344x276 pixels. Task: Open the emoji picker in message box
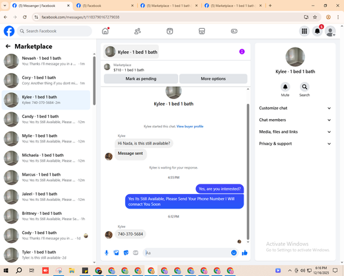coord(234,253)
